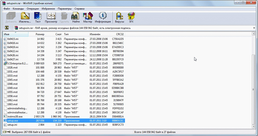Open the Справка menu
Image resolution: width=258 pixels, height=136 pixels.
point(79,9)
